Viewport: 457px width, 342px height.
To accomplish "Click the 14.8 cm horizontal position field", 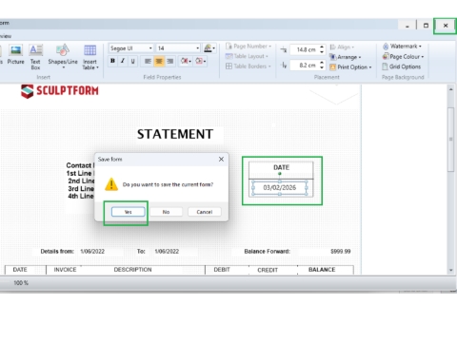I will tap(305, 49).
